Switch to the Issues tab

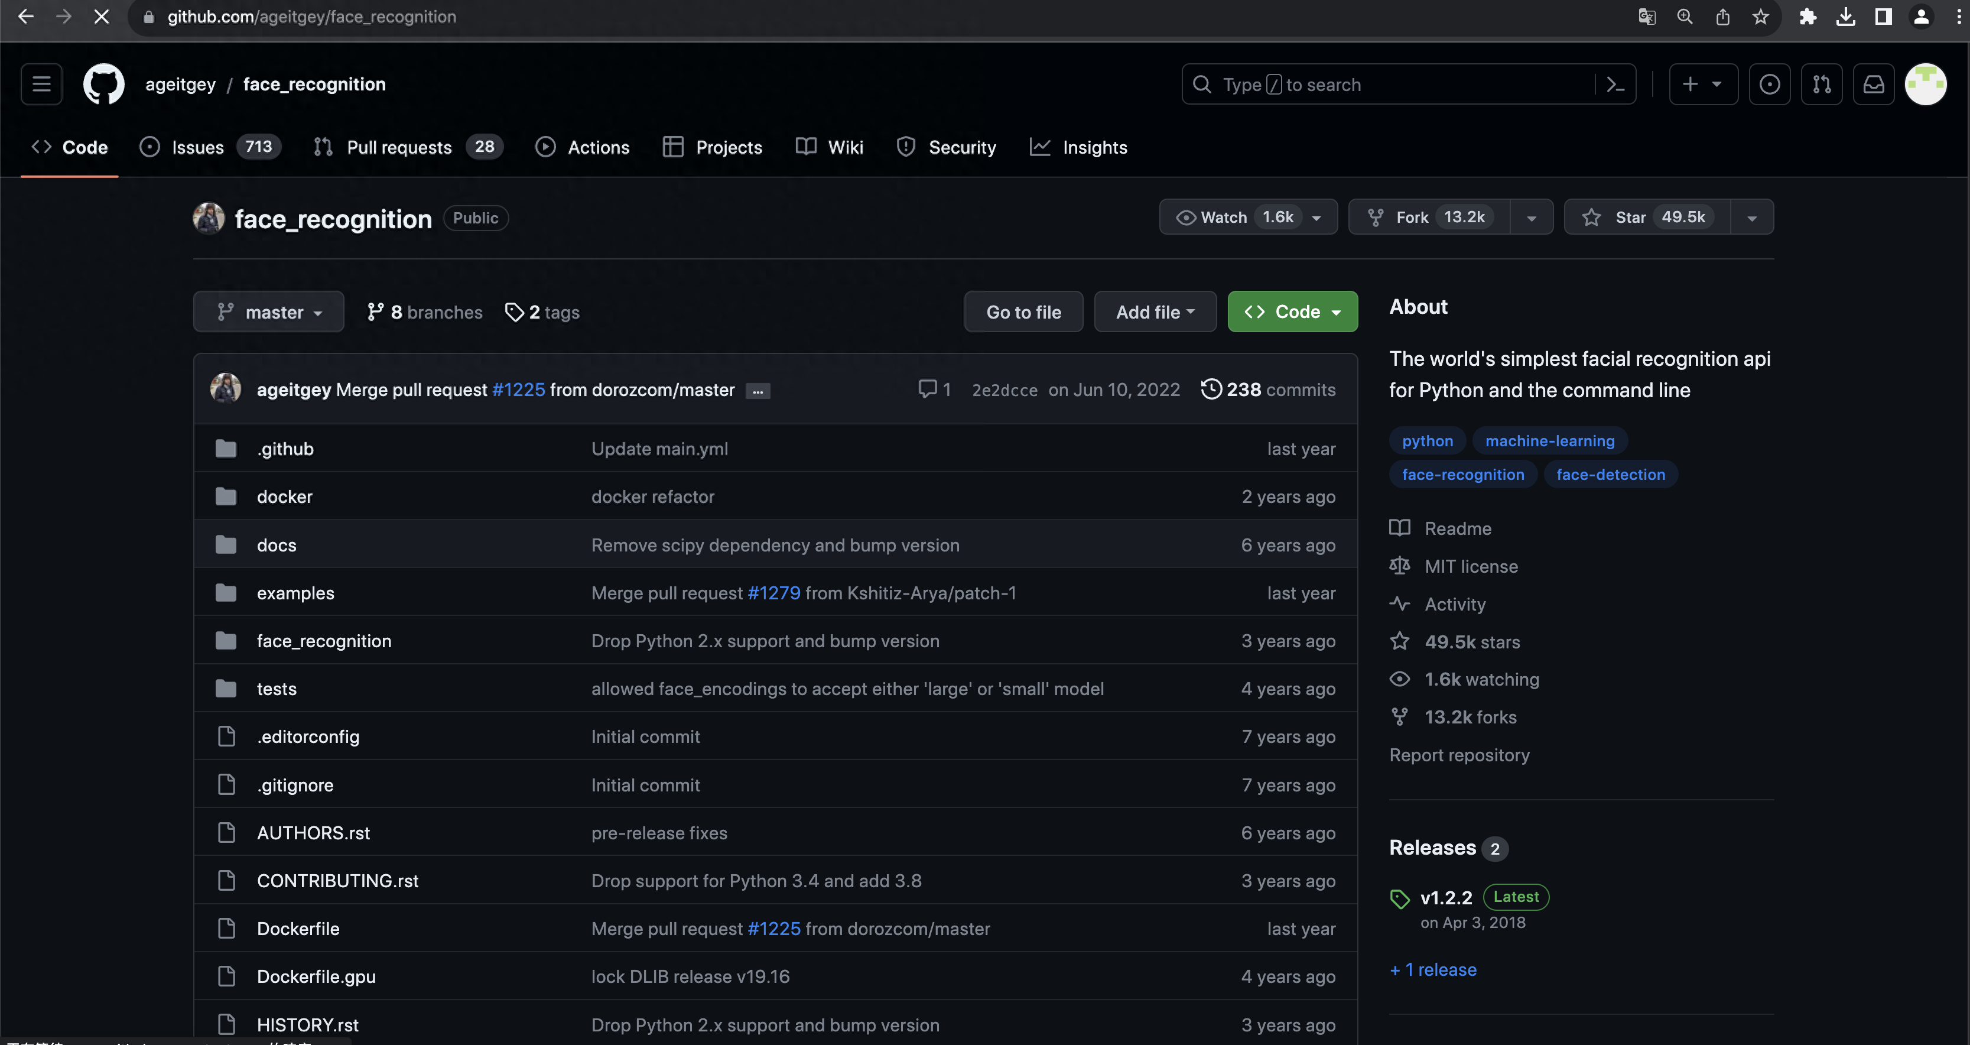(x=210, y=147)
